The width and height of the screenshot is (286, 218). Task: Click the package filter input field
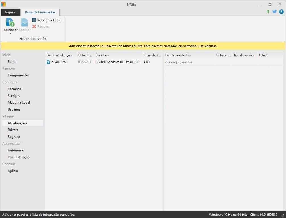223,62
